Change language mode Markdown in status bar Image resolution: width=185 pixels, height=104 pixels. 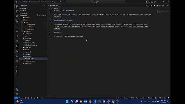pos(143,98)
